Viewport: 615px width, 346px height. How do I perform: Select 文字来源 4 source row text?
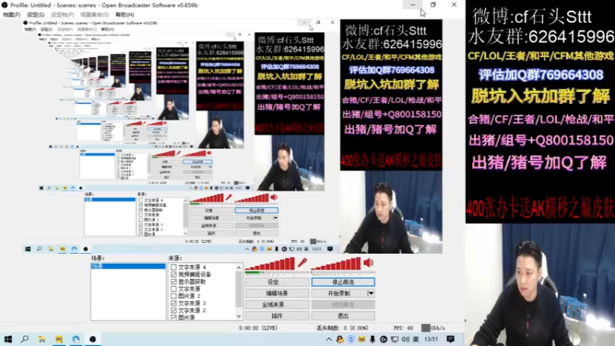click(191, 267)
